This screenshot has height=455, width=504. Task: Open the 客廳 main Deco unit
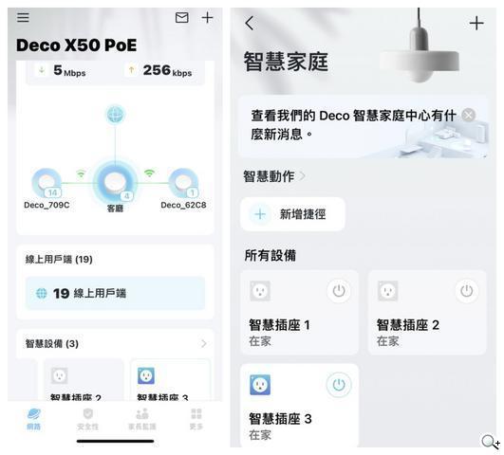click(115, 182)
